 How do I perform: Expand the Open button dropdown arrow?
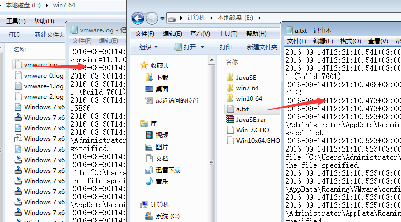pyautogui.click(x=203, y=47)
